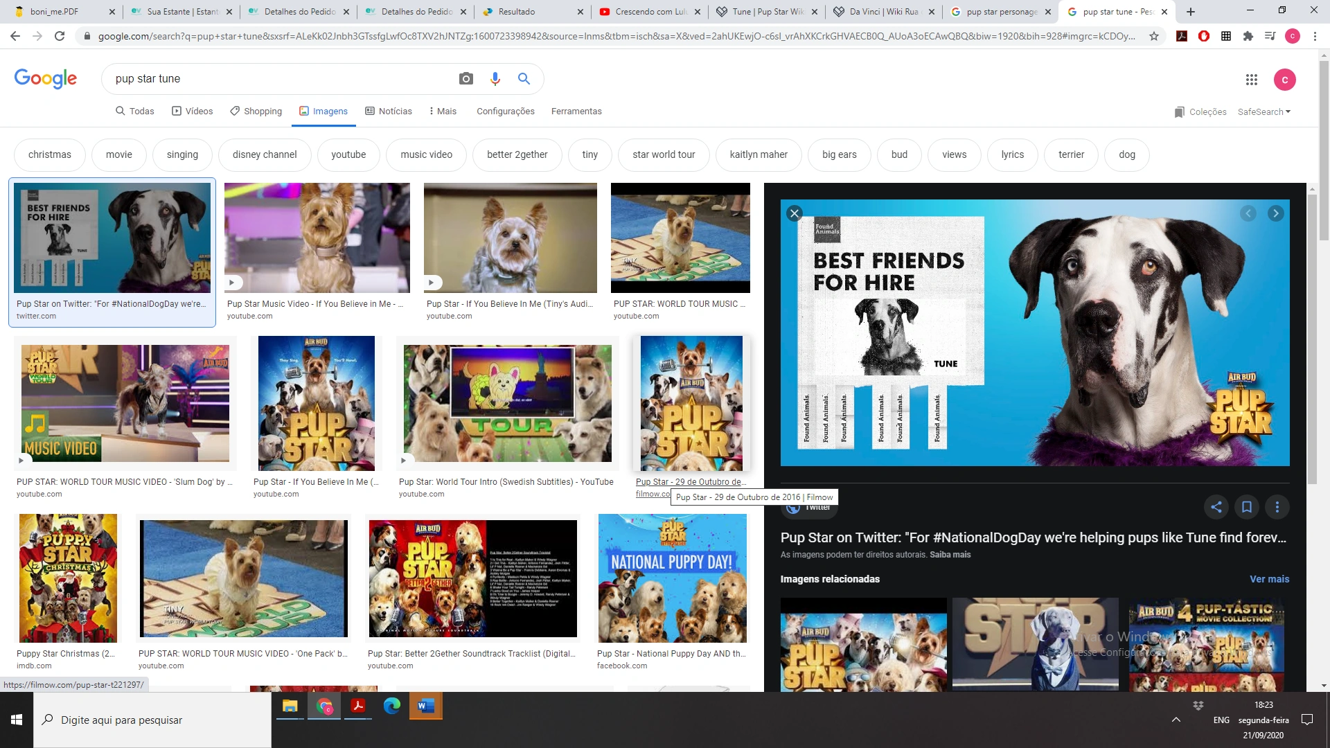Close the image preview panel
This screenshot has height=748, width=1330.
pos(795,213)
